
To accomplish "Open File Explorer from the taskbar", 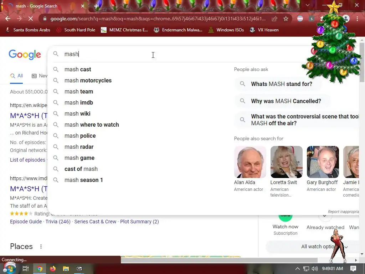I will [x=66, y=269].
